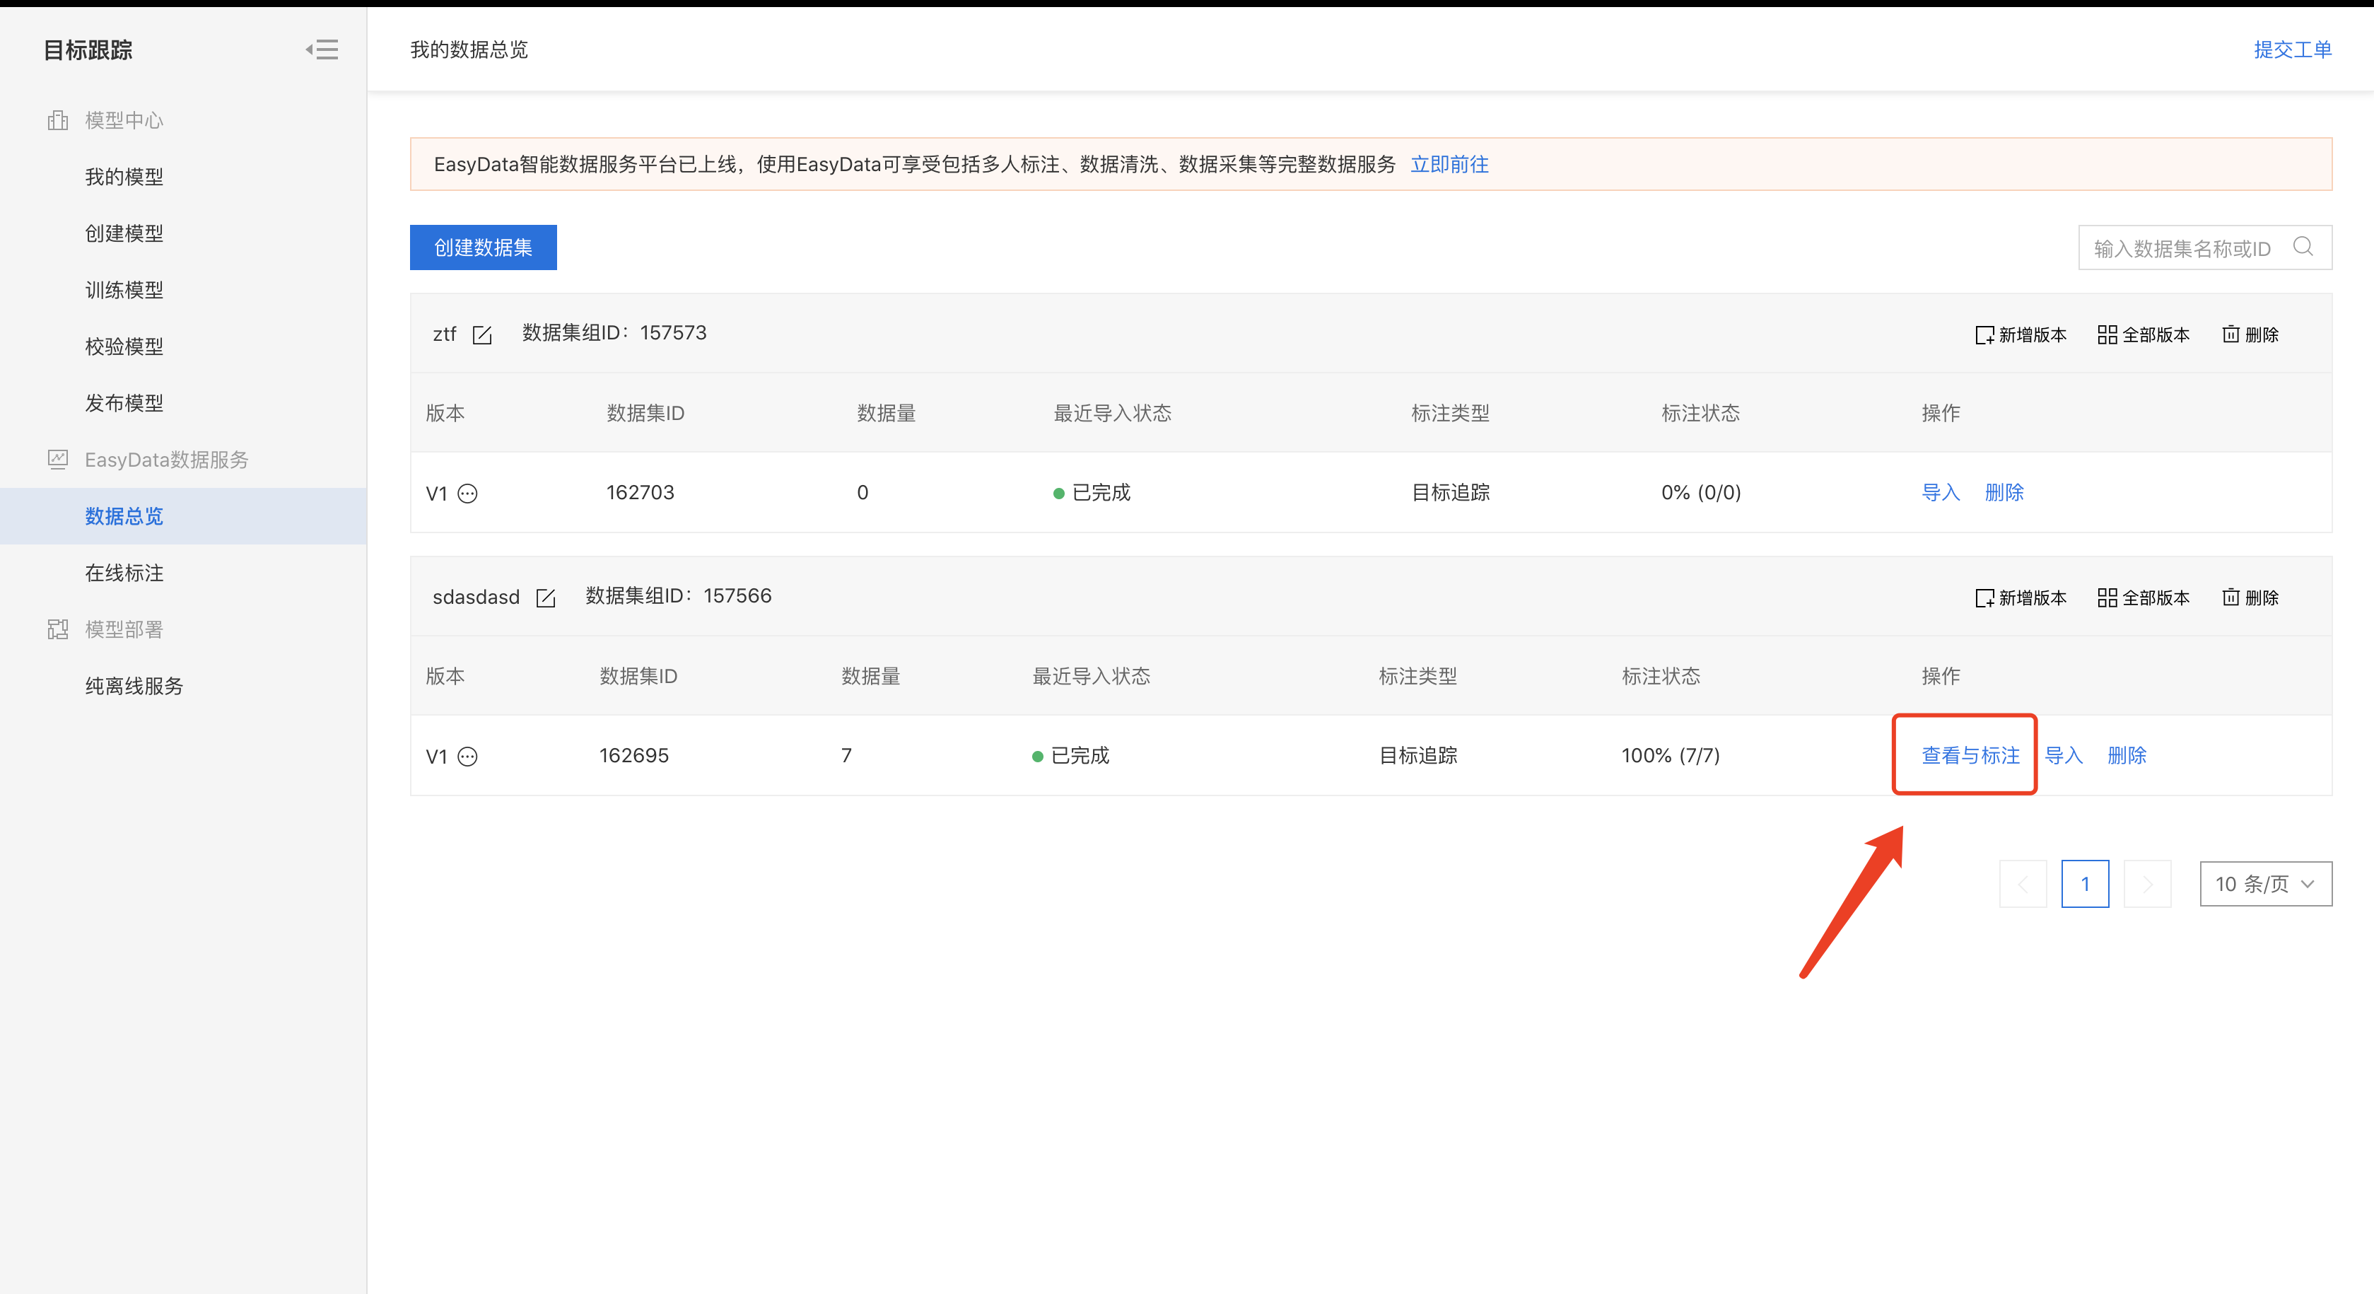The width and height of the screenshot is (2374, 1294).
Task: Click the 模型部署 section icon
Action: click(x=58, y=629)
